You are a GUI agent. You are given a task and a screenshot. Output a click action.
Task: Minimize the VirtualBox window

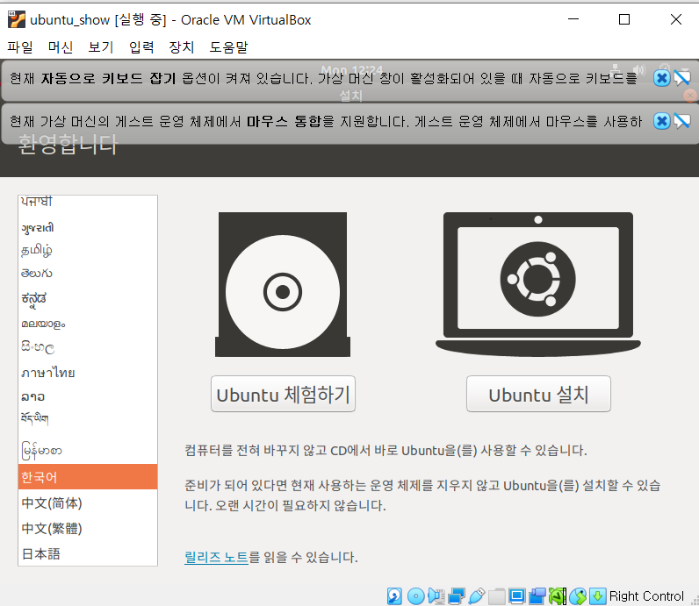573,19
